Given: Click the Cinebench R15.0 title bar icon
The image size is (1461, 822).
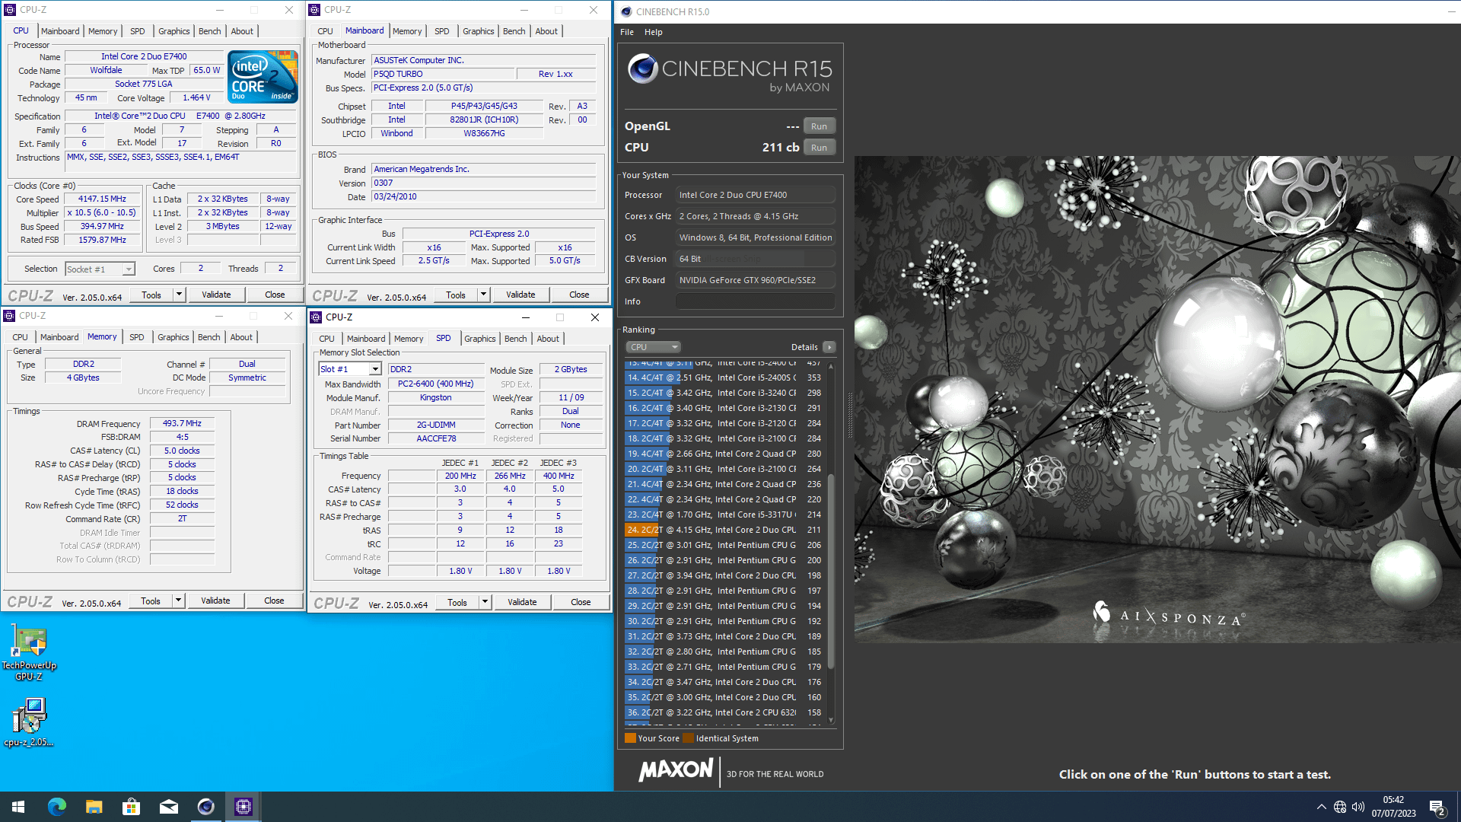Looking at the screenshot, I should click(x=626, y=11).
